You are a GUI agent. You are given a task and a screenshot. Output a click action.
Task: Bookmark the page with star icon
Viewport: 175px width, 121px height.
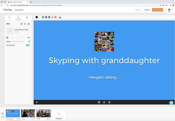coord(166,5)
